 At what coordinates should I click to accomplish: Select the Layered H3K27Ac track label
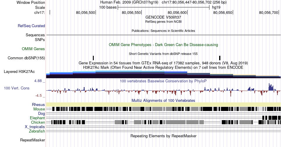point(19,71)
